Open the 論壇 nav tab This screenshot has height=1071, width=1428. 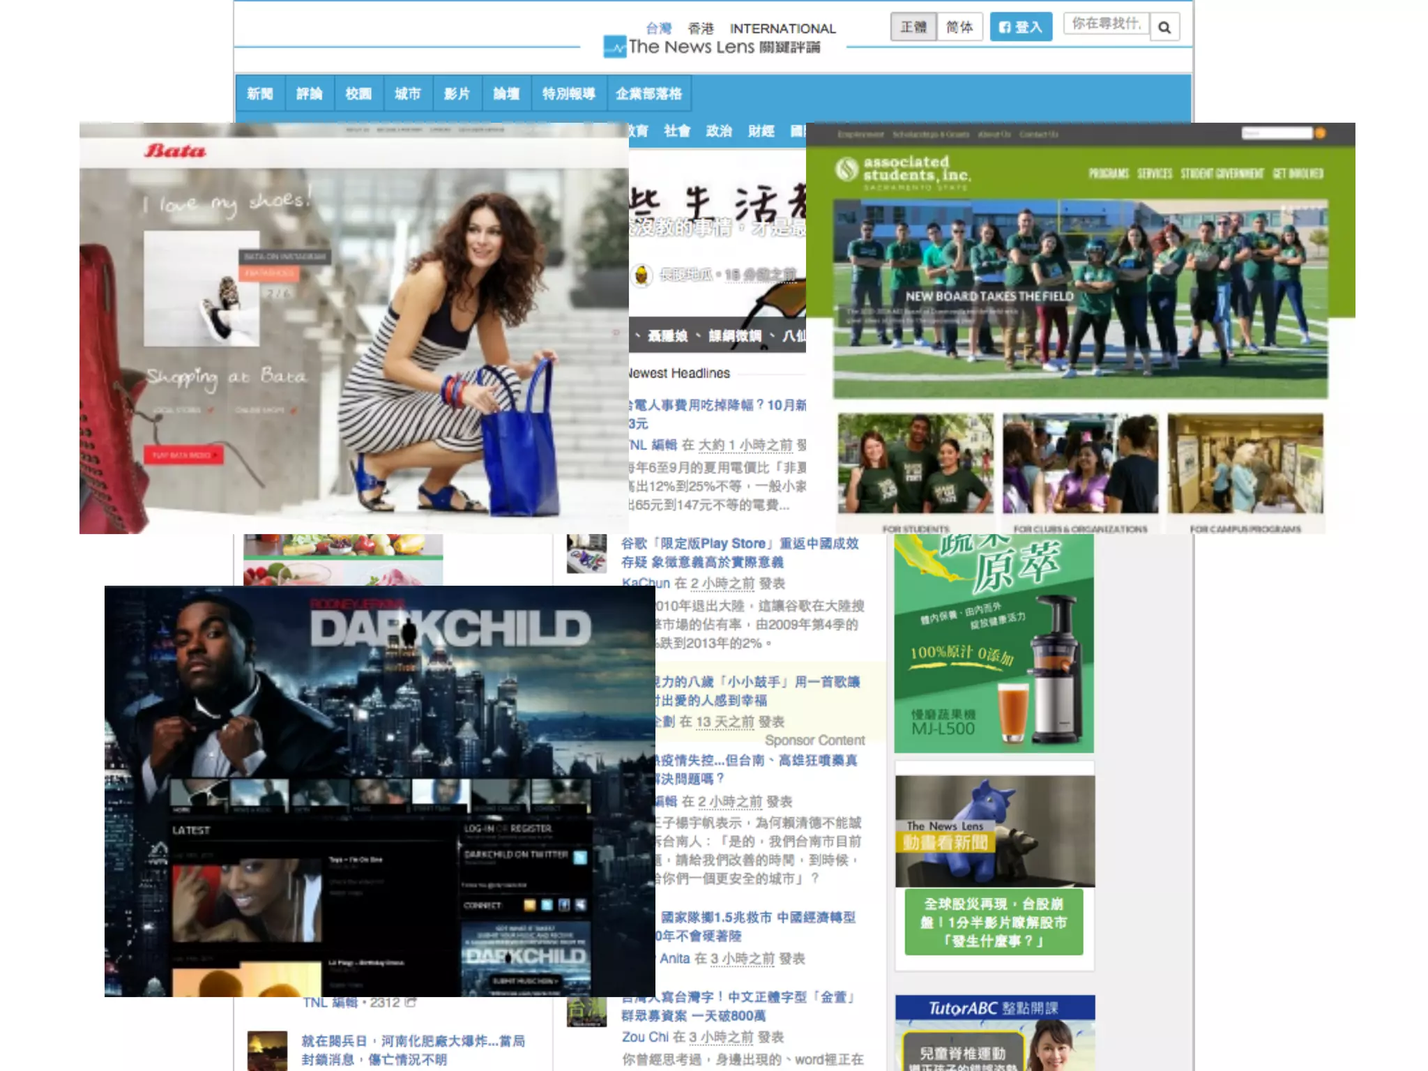click(x=506, y=94)
